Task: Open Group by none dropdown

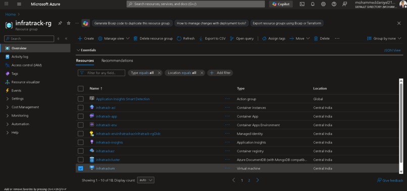Action: coord(384,39)
